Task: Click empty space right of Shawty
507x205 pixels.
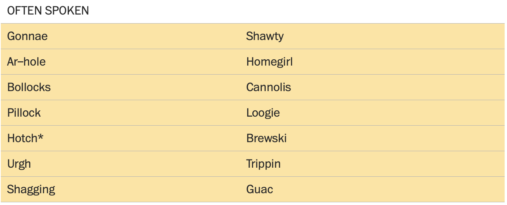Action: [x=394, y=36]
